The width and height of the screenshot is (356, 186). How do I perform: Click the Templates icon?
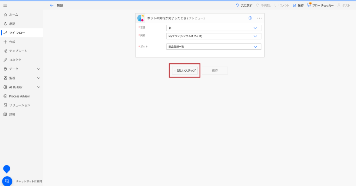click(x=5, y=51)
